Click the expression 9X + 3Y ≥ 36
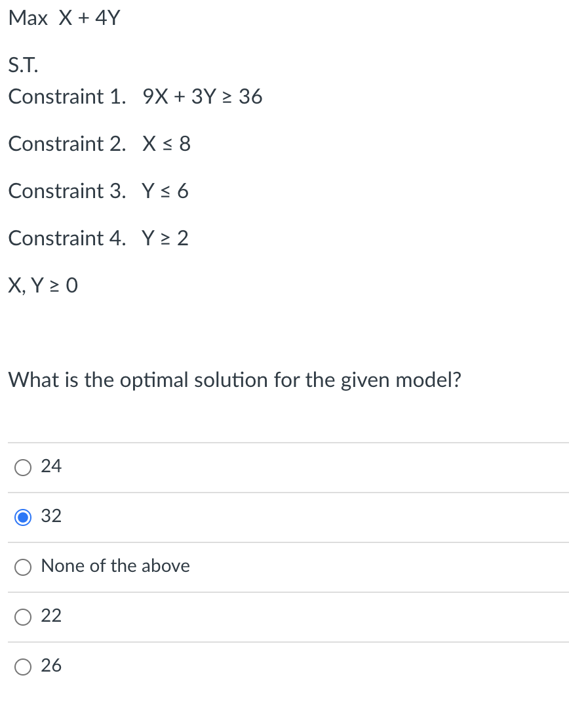Image resolution: width=569 pixels, height=707 pixels. [203, 96]
